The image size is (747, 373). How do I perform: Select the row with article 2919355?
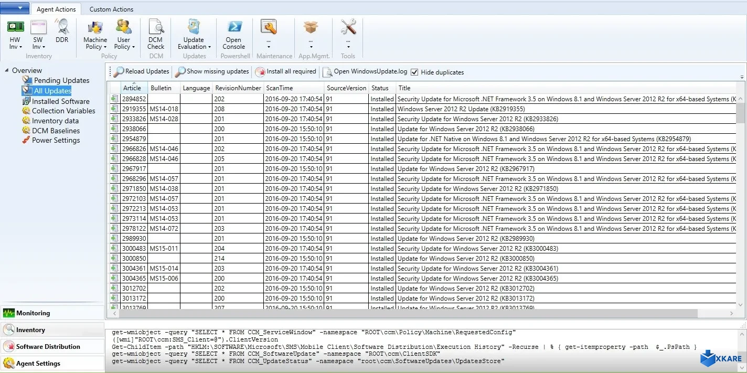click(x=422, y=109)
